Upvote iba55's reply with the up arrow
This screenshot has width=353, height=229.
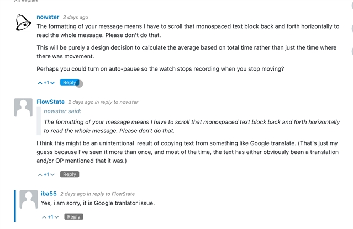(x=45, y=217)
